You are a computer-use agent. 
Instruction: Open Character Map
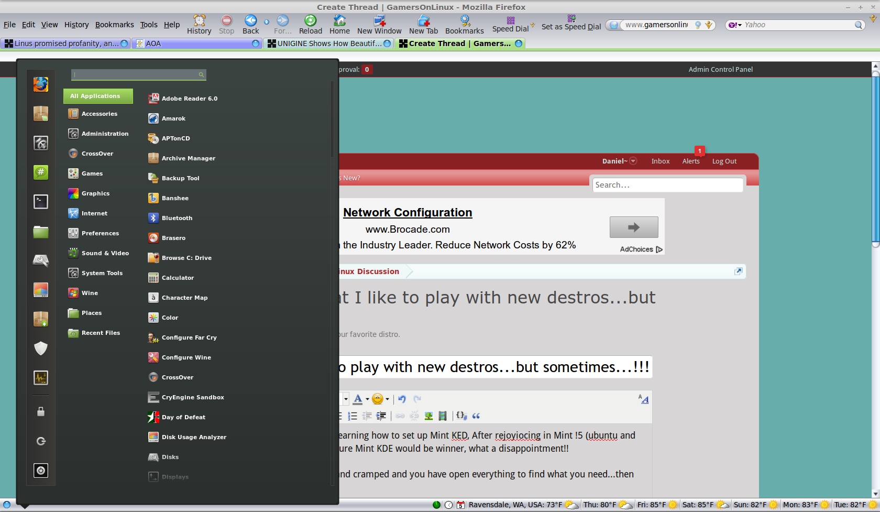coord(178,298)
